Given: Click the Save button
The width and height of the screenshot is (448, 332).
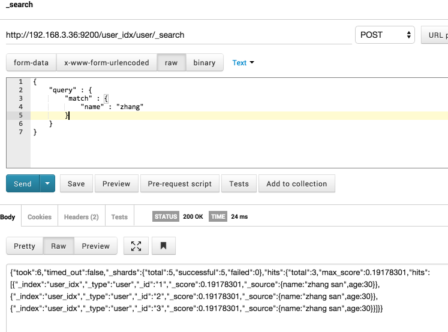Looking at the screenshot, I should [x=76, y=183].
